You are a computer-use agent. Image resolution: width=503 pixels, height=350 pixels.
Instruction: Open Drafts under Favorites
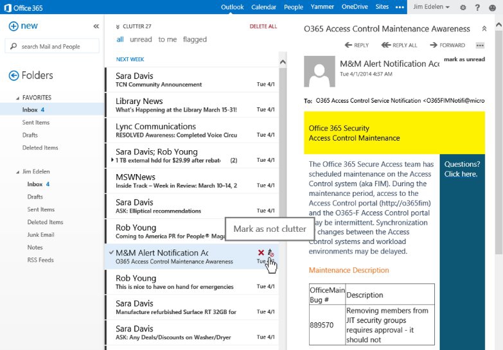pos(30,135)
